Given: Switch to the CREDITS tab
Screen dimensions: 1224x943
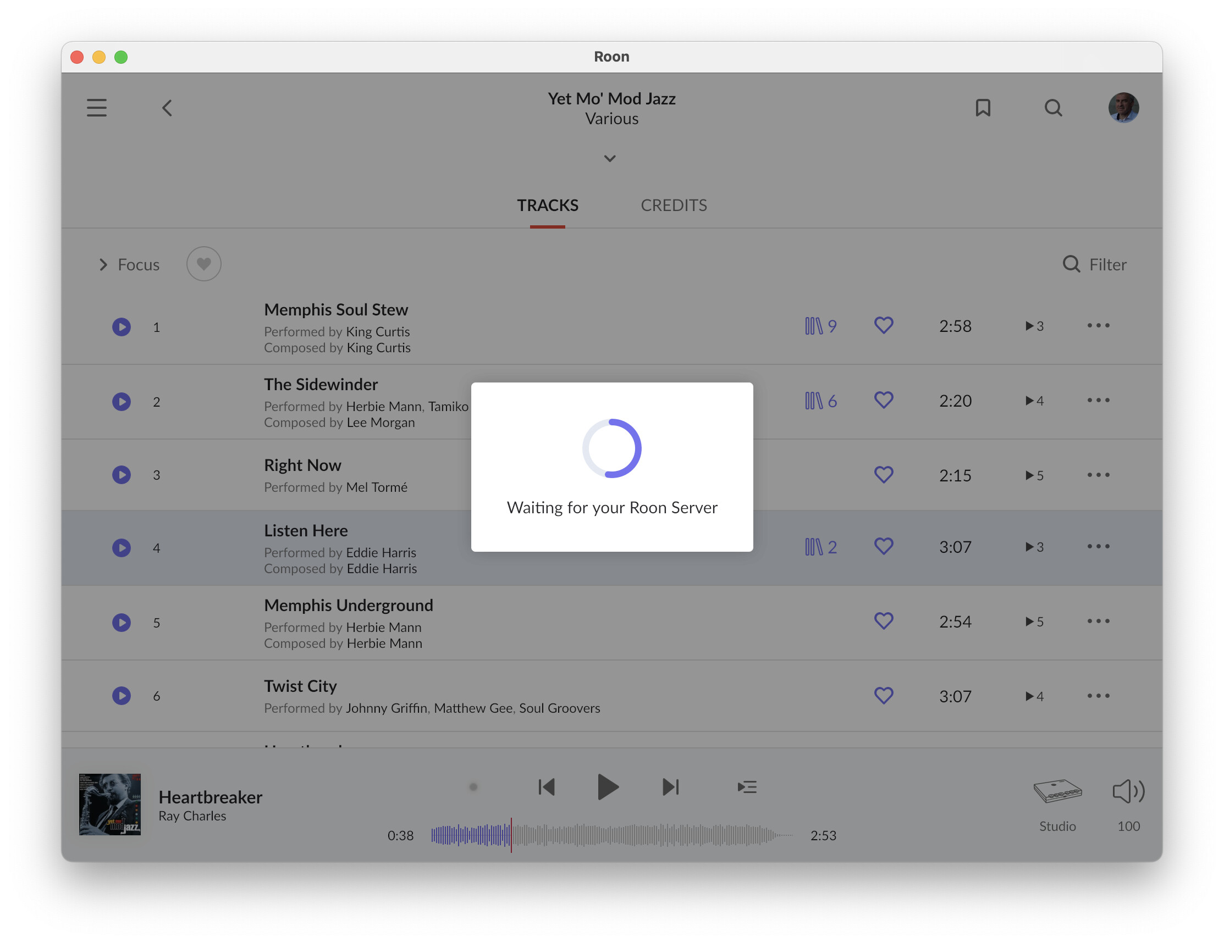Looking at the screenshot, I should (x=673, y=206).
